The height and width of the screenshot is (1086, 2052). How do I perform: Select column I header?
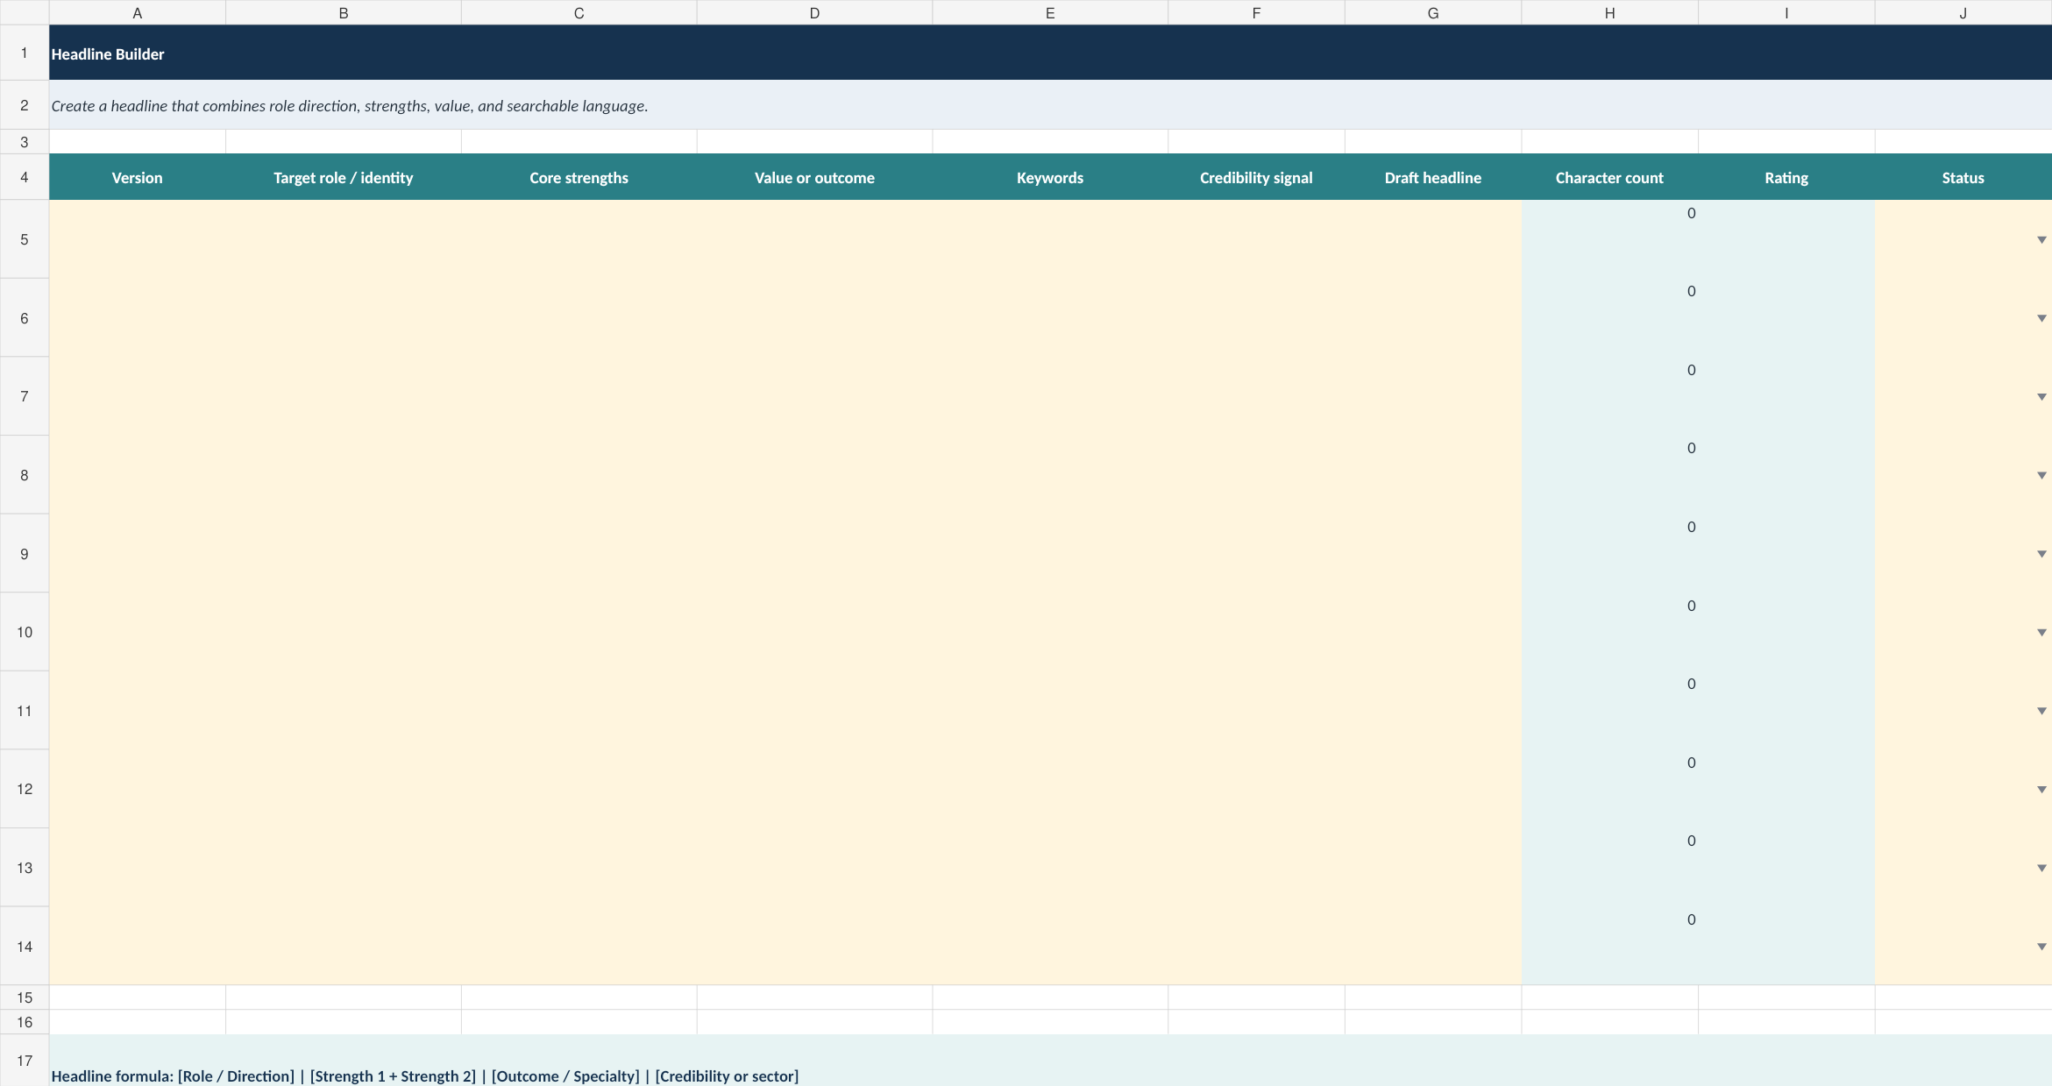tap(1786, 12)
